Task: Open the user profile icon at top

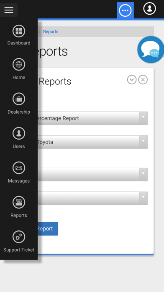Action: (x=149, y=8)
